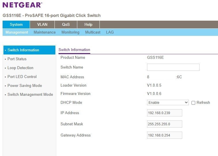Click the Loader Version label

[x=74, y=85]
